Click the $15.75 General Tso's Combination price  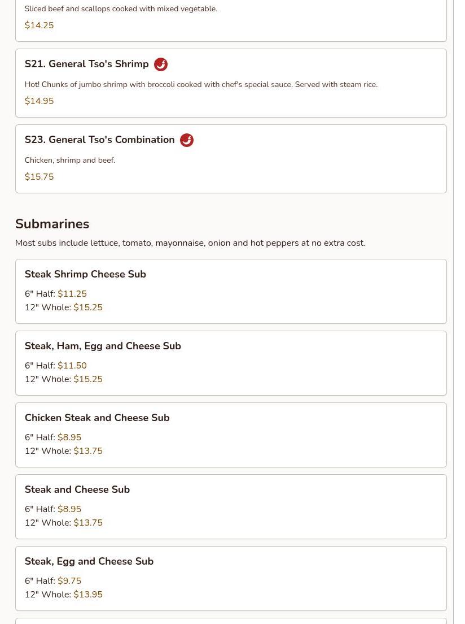(40, 177)
